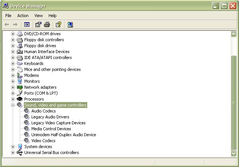Click the Legacy Audio Drivers speaker icon
Viewport: 239px width, 167px height.
[x=27, y=117]
